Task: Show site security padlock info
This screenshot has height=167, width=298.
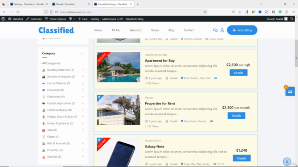Action: (x=51, y=12)
